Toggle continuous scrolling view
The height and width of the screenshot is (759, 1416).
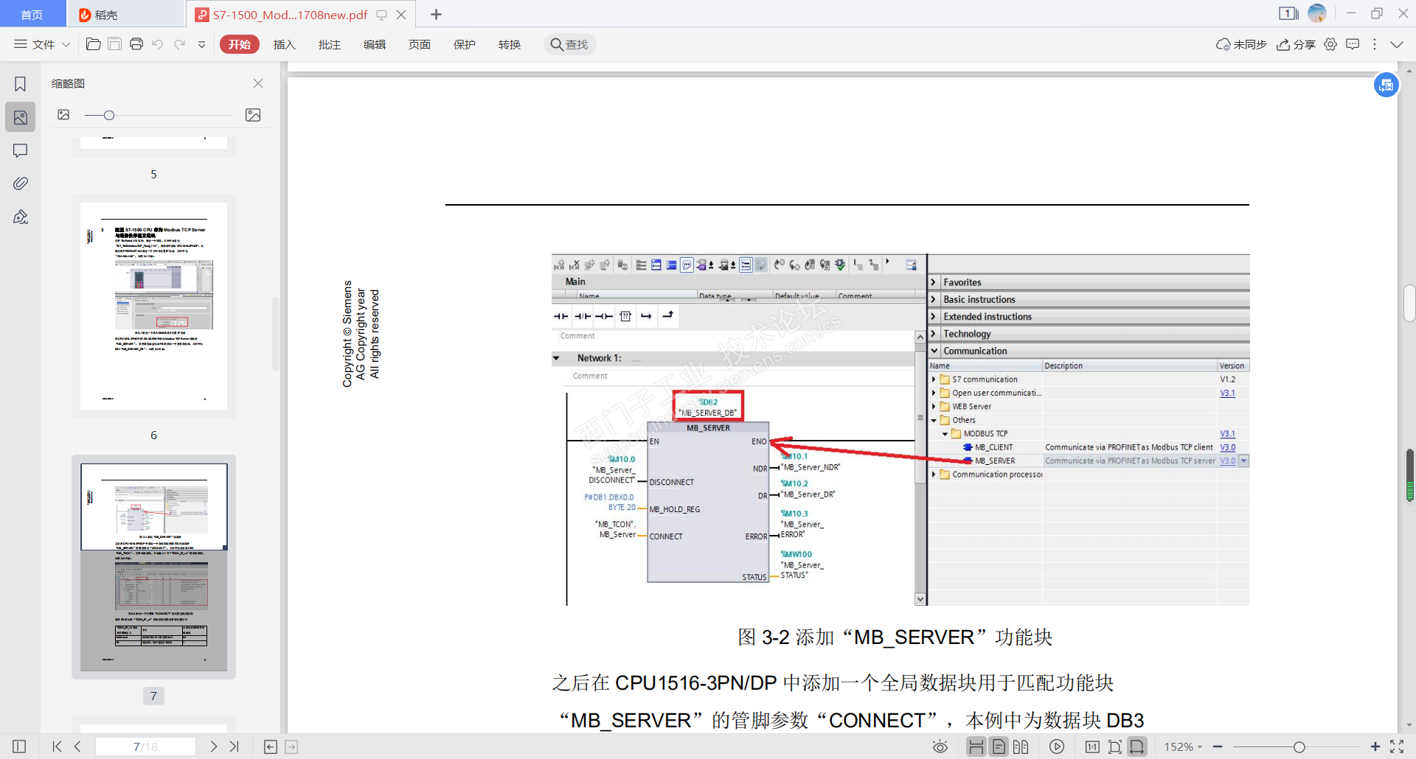pos(976,746)
